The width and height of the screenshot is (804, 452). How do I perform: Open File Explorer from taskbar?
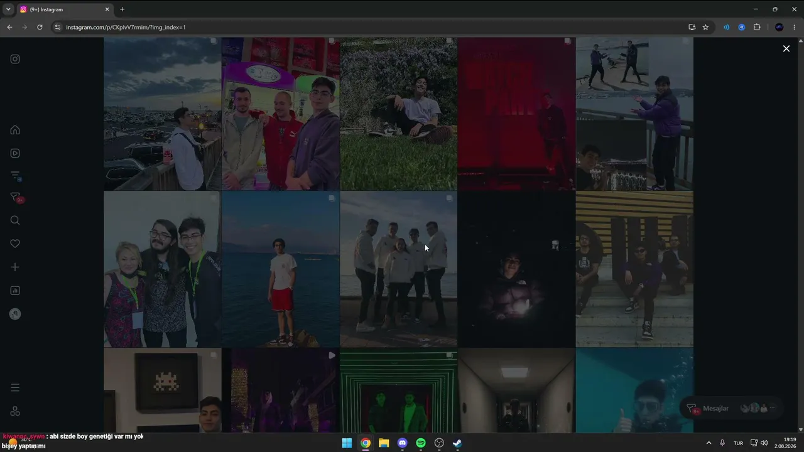[x=384, y=443]
